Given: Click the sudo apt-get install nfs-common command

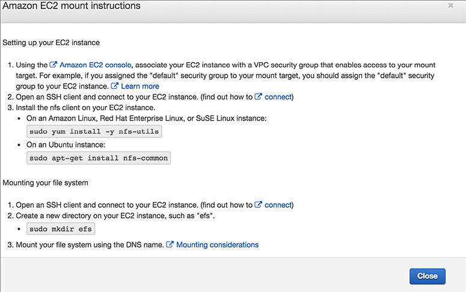Looking at the screenshot, I should tap(99, 158).
